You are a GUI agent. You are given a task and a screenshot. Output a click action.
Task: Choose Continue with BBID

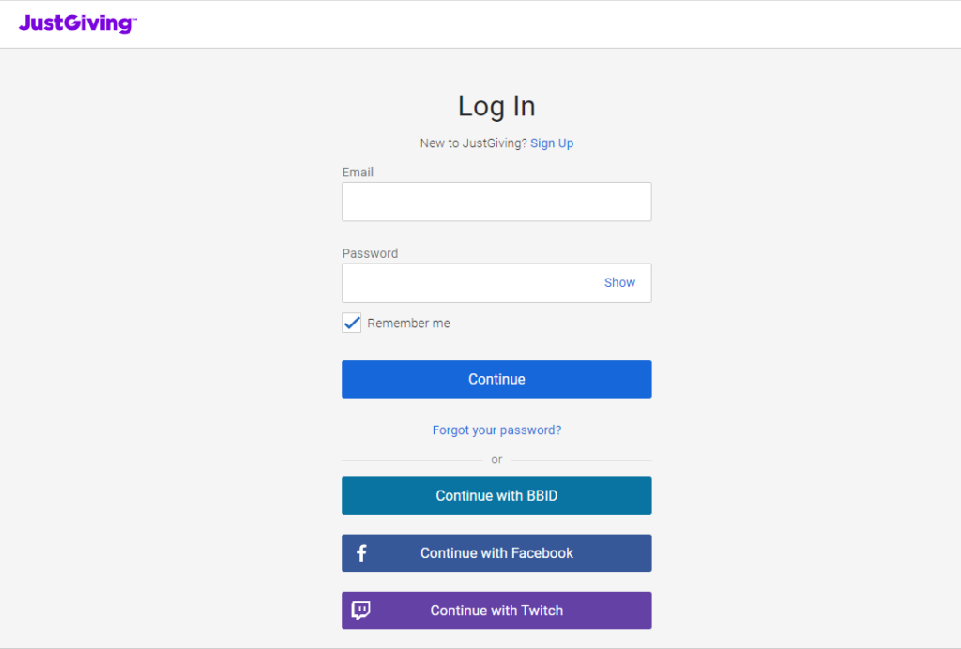496,496
